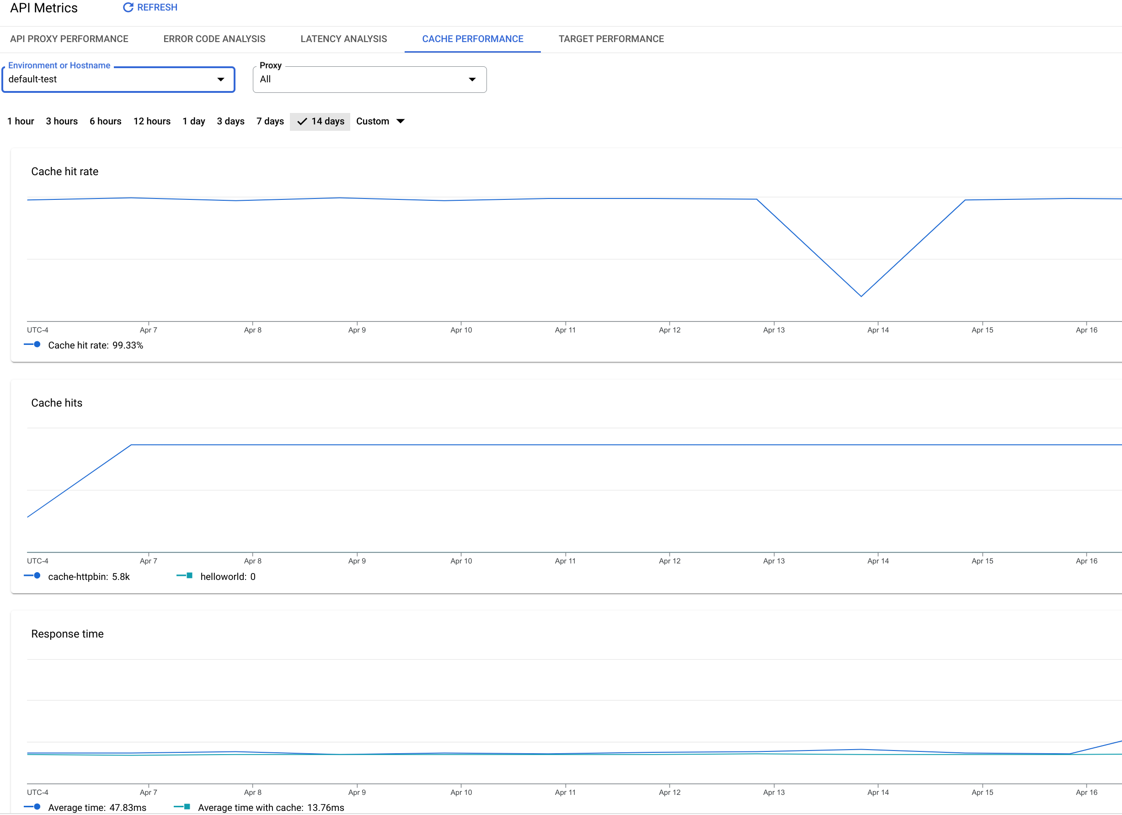Expand the Environment or Hostname dropdown
Viewport: 1122px width, 815px height.
[219, 79]
